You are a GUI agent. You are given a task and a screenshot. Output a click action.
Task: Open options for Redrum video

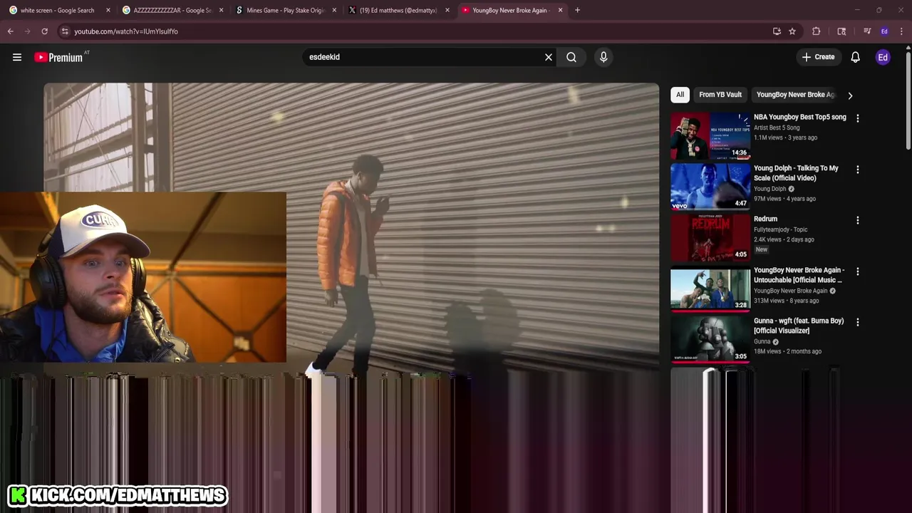coord(857,220)
